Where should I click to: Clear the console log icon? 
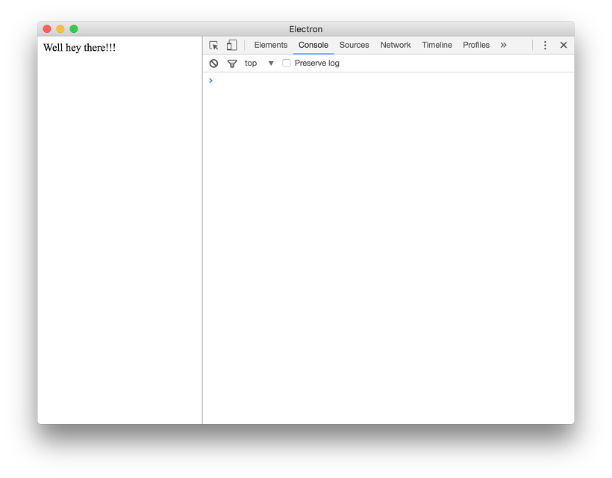tap(213, 63)
